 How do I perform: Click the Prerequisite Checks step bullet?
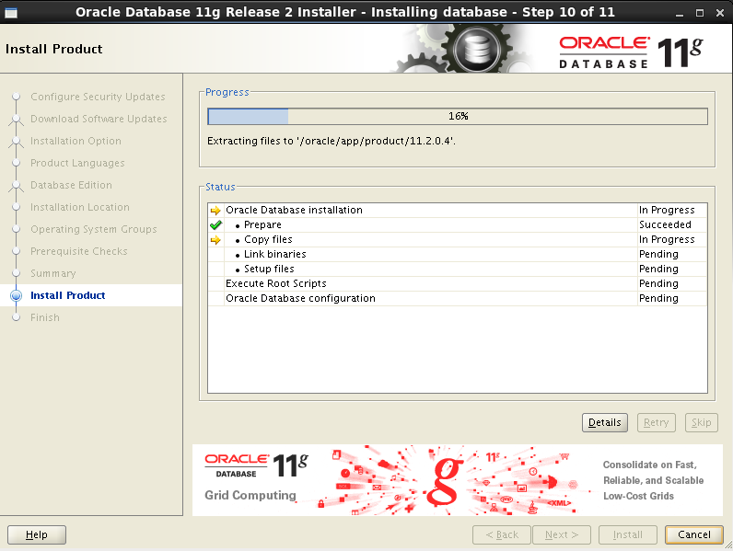[16, 251]
